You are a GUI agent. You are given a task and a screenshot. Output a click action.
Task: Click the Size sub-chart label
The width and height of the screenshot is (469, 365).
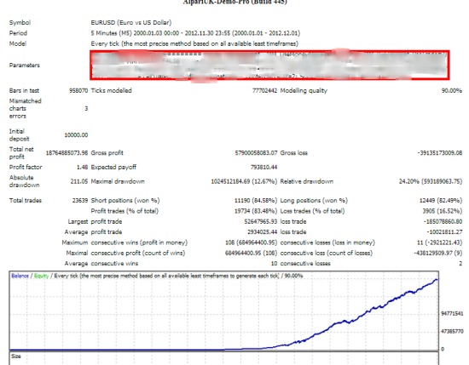coord(16,356)
